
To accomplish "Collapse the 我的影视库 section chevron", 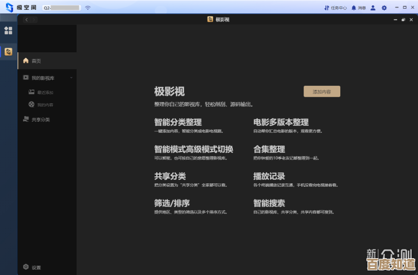I will point(71,78).
